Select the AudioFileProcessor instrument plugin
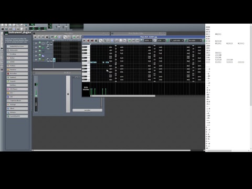This screenshot has width=252, height=189. [x=17, y=46]
